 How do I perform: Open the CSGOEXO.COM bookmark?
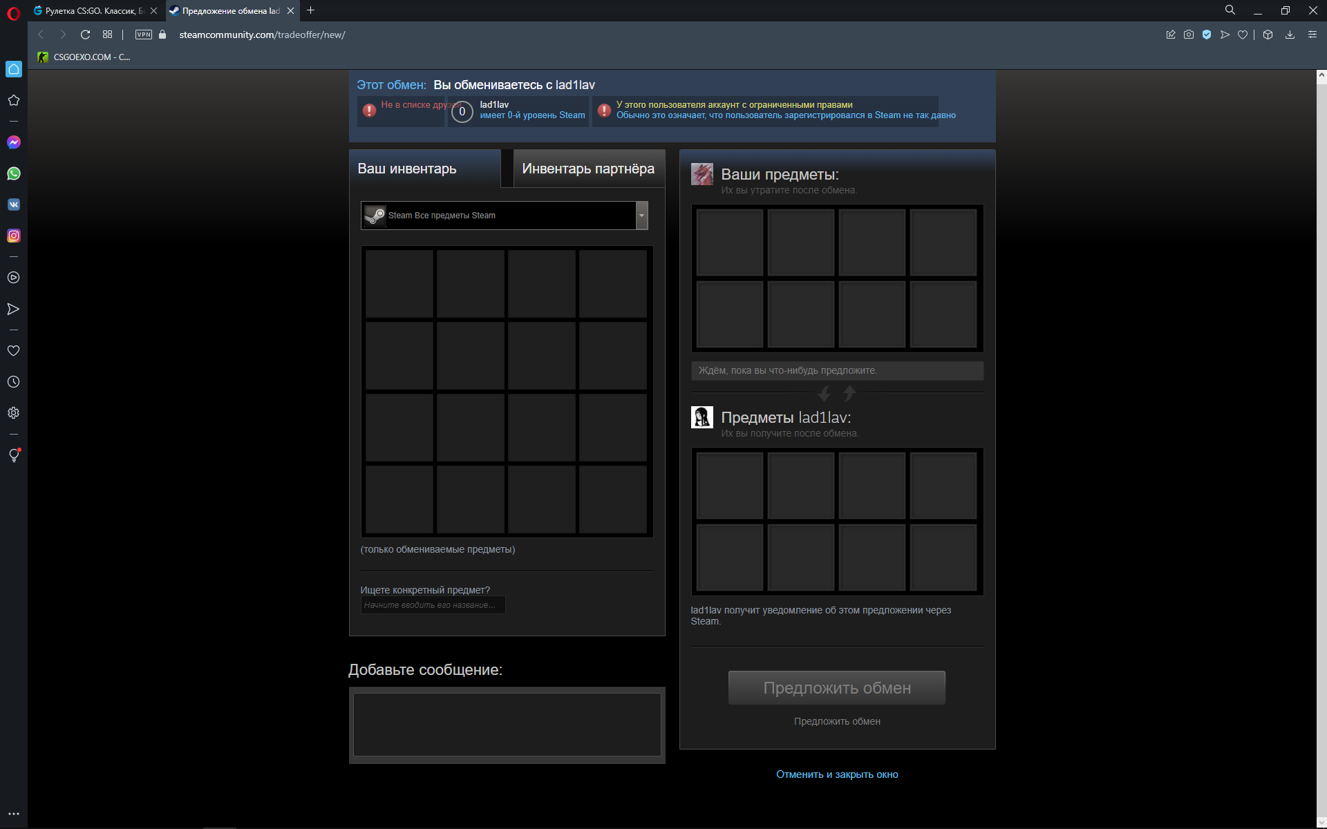point(84,57)
